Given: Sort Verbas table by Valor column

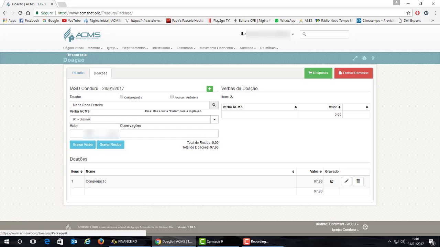Looking at the screenshot, I should (x=320, y=107).
